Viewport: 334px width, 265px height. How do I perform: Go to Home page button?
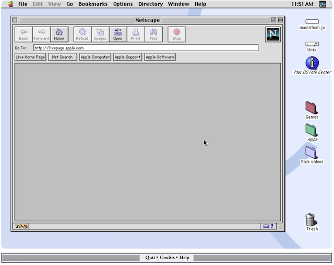pos(59,34)
